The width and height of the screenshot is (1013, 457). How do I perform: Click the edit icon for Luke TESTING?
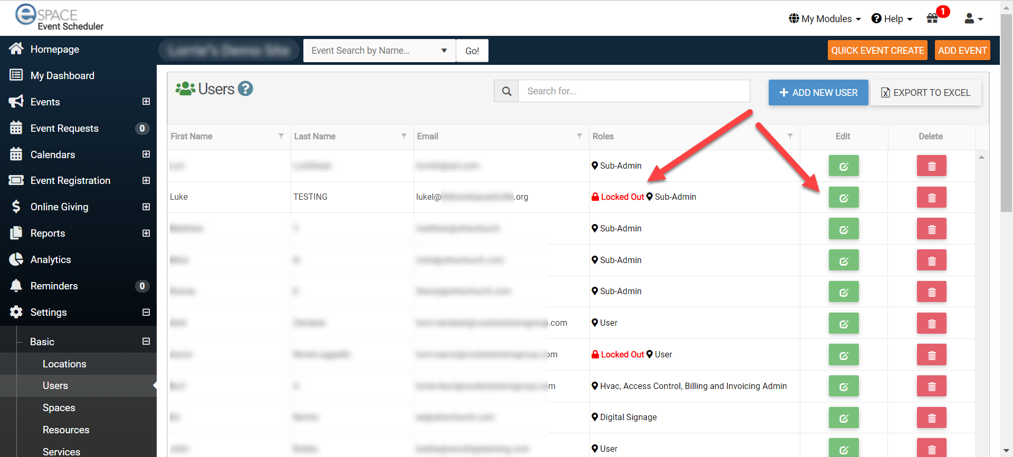[x=843, y=198]
